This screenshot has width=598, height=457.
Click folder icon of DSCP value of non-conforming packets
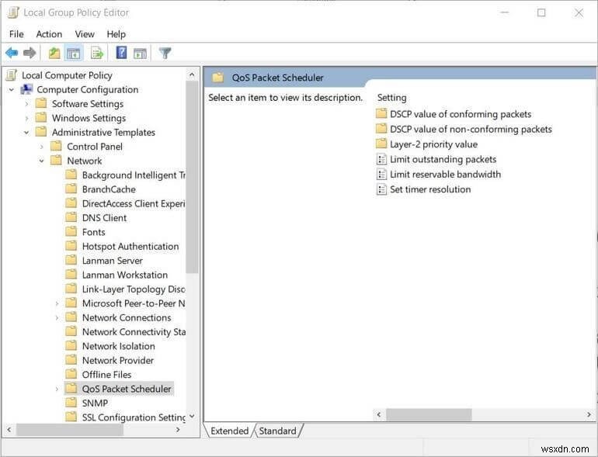[x=381, y=129]
